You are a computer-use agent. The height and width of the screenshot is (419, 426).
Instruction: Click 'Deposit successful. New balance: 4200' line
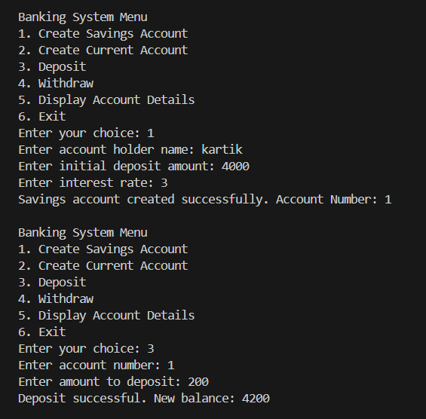144,399
